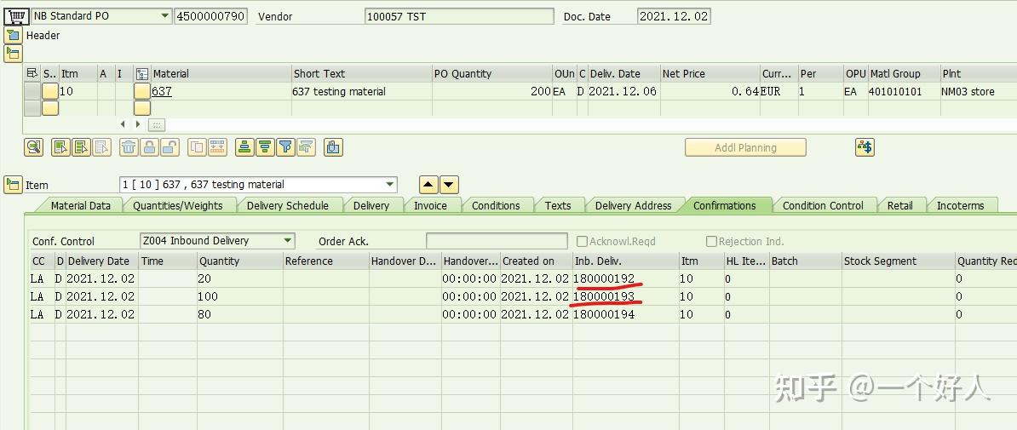
Task: Sort items descending with the toolbar icon
Action: (x=265, y=147)
